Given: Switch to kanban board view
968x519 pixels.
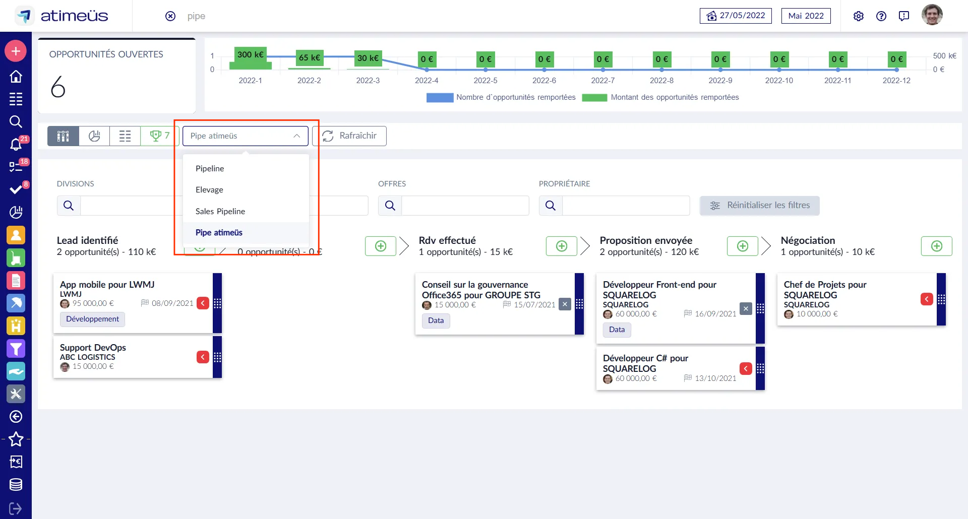Looking at the screenshot, I should pos(63,136).
